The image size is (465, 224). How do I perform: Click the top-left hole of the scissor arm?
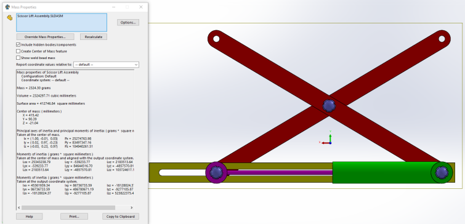(x=216, y=39)
